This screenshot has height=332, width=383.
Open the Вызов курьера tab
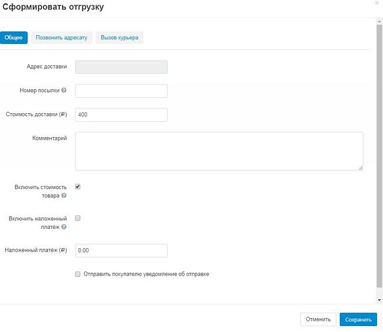coord(120,37)
